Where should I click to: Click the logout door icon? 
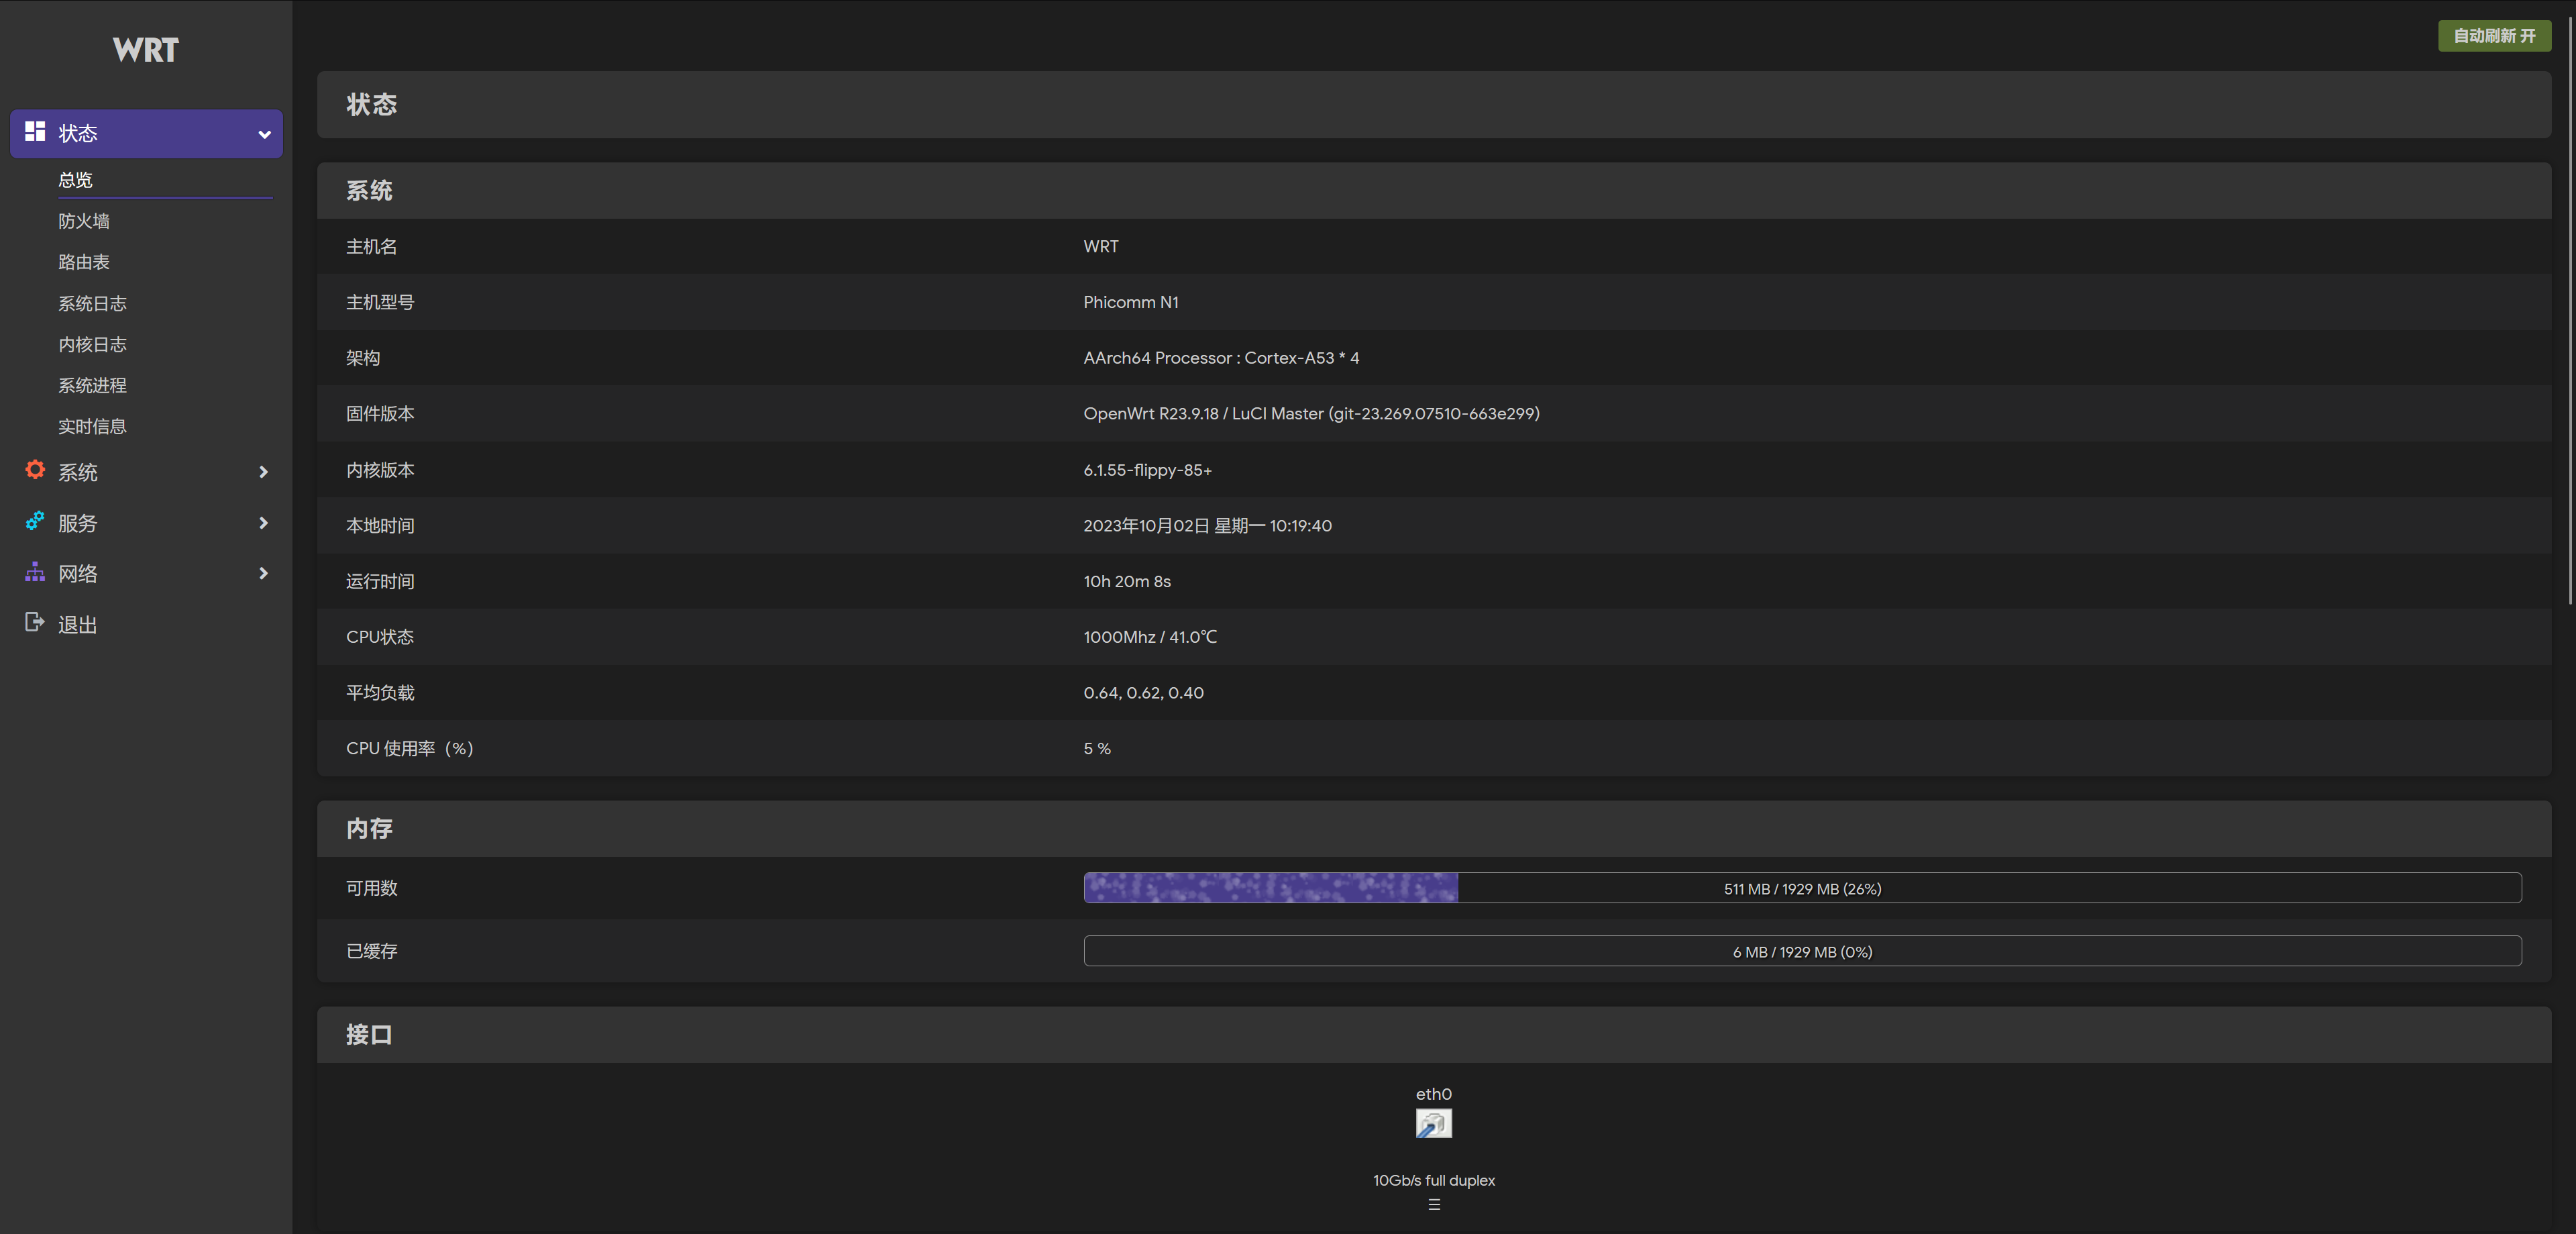[x=35, y=622]
